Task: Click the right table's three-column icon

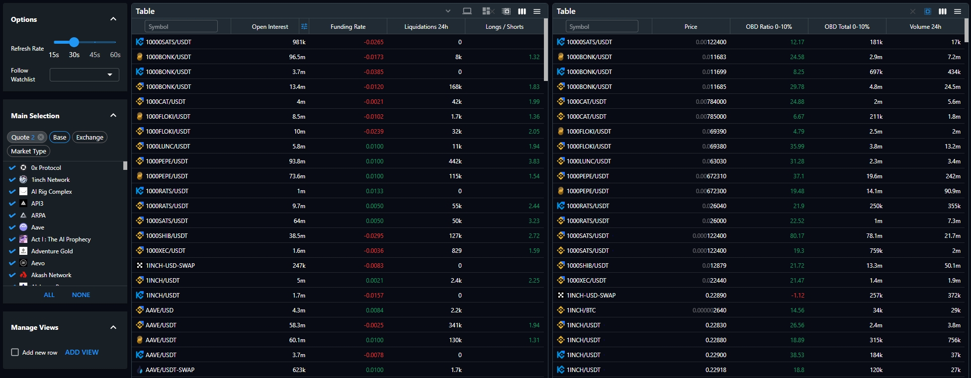Action: [943, 11]
